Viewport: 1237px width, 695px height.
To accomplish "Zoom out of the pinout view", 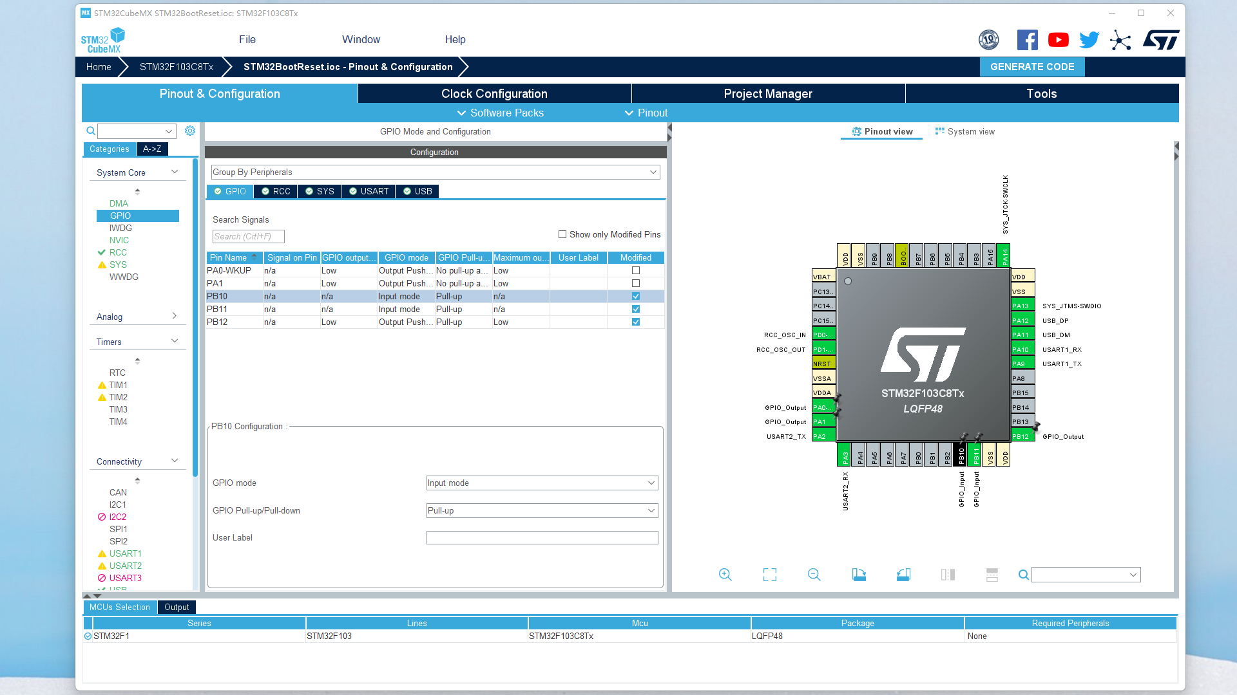I will pyautogui.click(x=814, y=575).
